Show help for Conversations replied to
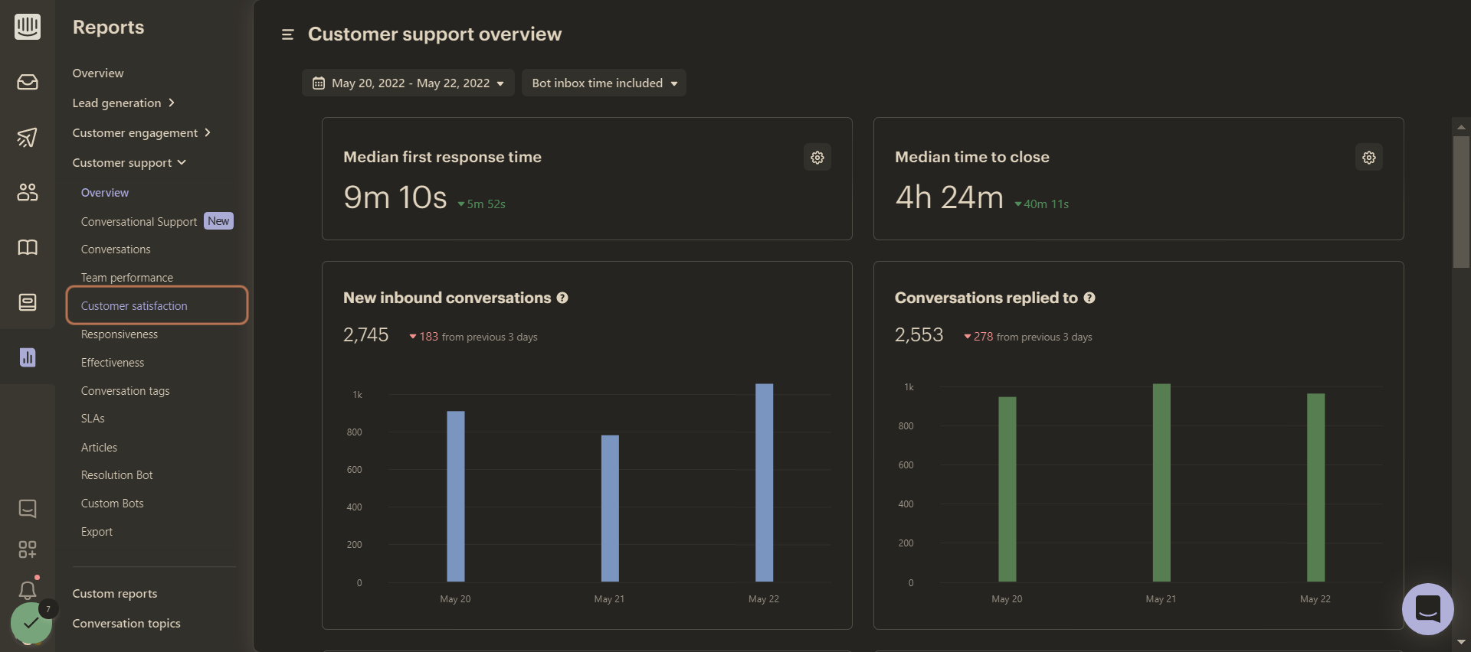Image resolution: width=1471 pixels, height=652 pixels. (x=1089, y=298)
